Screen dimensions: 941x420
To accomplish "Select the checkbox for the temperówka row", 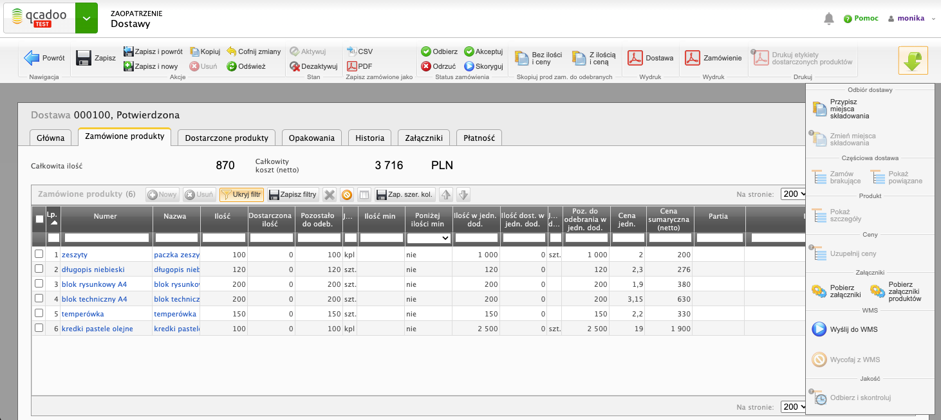I will pyautogui.click(x=39, y=313).
